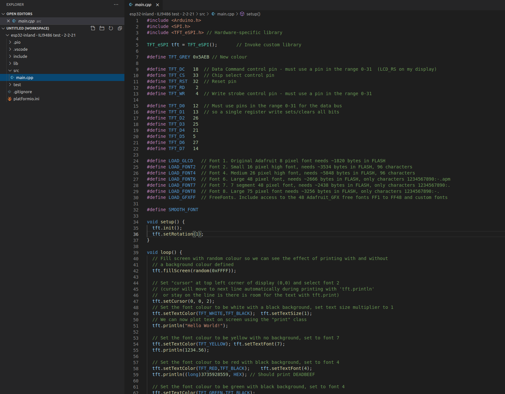Screen dimensions: 505x394
Task: Click line number 36 in the gutter
Action: tap(136, 234)
